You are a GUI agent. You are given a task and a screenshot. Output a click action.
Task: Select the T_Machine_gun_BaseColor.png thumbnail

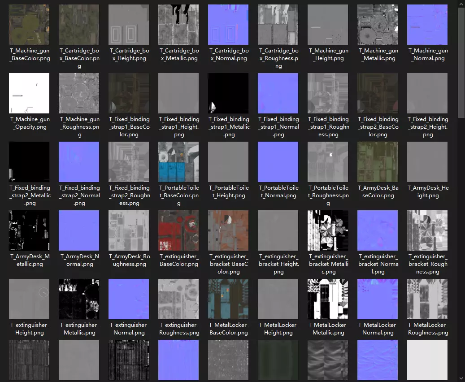(x=29, y=25)
